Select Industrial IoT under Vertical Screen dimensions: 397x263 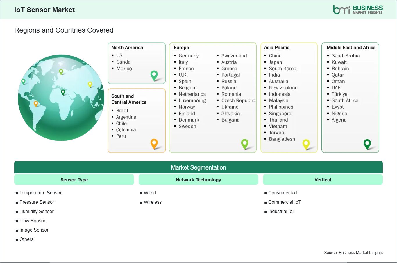tap(282, 211)
